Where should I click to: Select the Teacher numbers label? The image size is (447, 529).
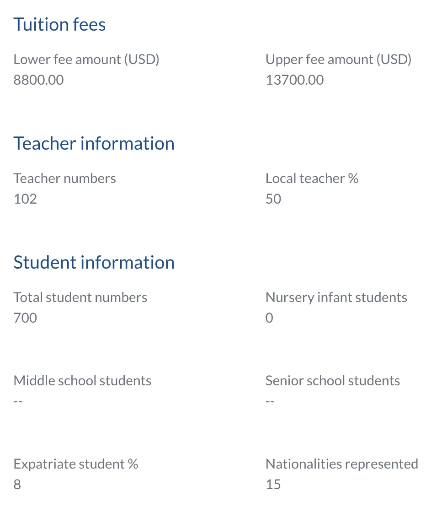click(64, 178)
